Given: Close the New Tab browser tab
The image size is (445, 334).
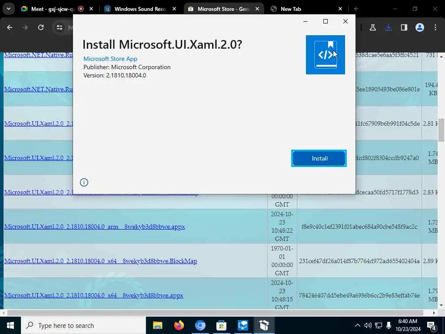Looking at the screenshot, I should [x=340, y=9].
